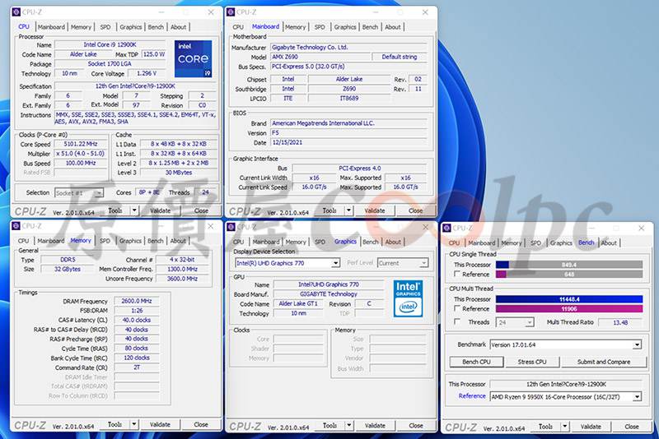The image size is (659, 439).
Task: Click CAS# Latency value 40.0 clocks
Action: point(137,320)
